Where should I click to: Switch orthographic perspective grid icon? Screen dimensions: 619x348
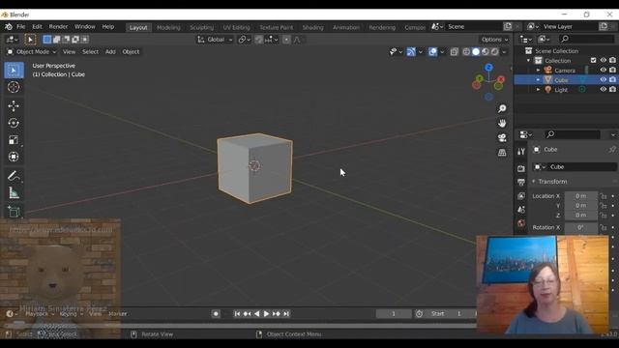point(502,153)
